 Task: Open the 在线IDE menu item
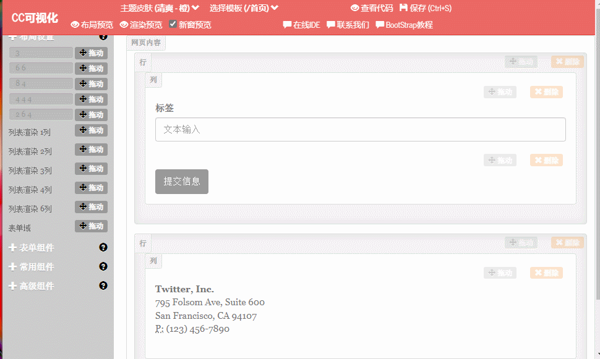pyautogui.click(x=301, y=25)
